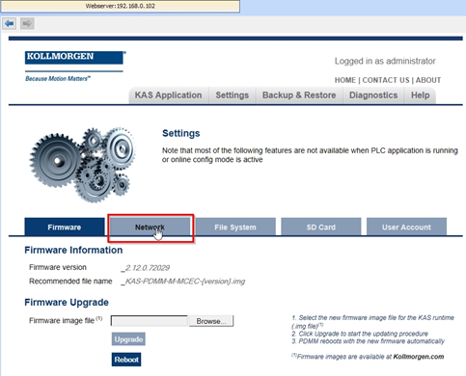Open the Backup & Restore tab
This screenshot has height=376, width=466.
(299, 95)
